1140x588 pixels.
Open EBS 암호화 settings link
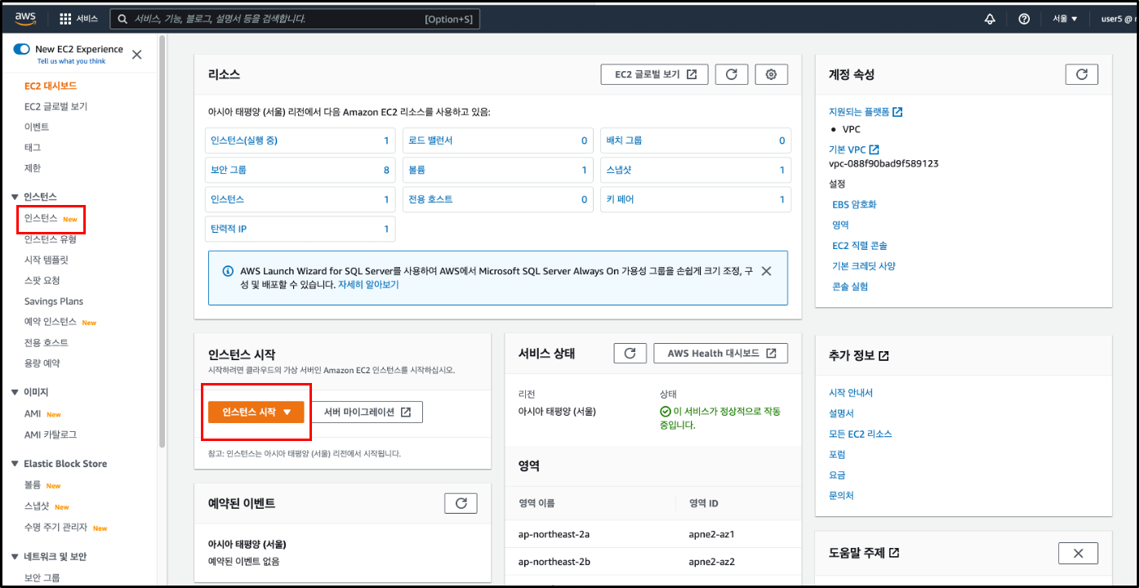tap(854, 204)
